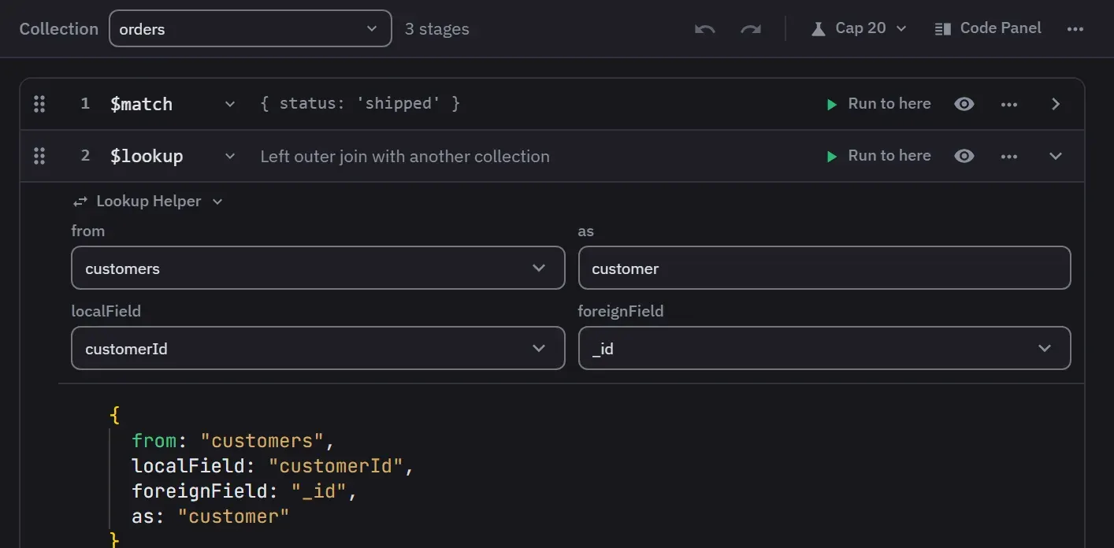This screenshot has width=1114, height=548.
Task: Click the Code Panel layout icon
Action: pos(942,29)
